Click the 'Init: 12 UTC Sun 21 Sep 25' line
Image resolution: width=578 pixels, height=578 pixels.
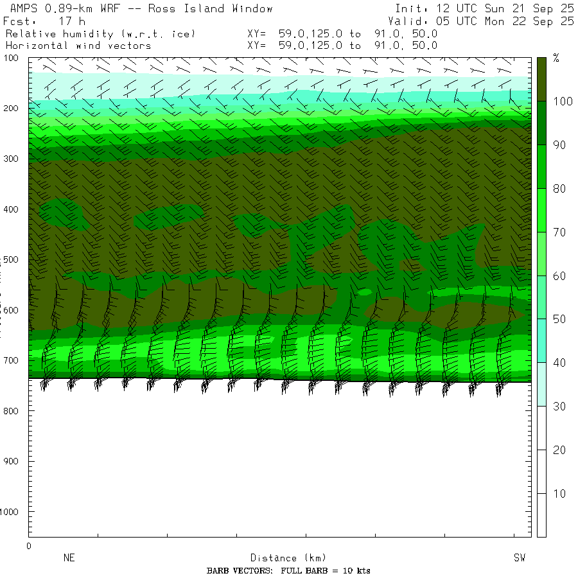pyautogui.click(x=484, y=8)
